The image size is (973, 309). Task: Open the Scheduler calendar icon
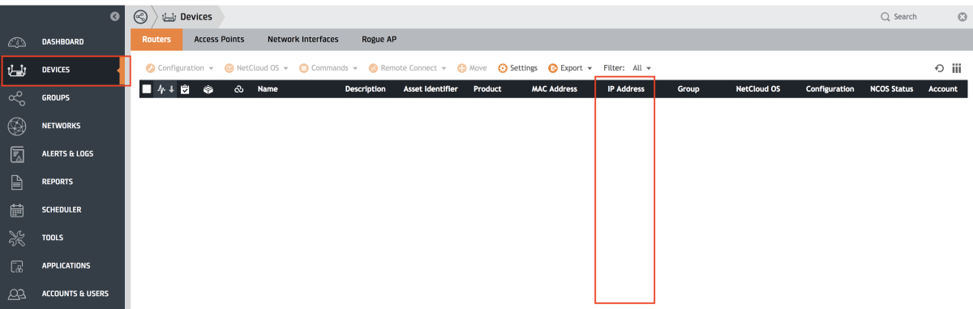coord(16,209)
